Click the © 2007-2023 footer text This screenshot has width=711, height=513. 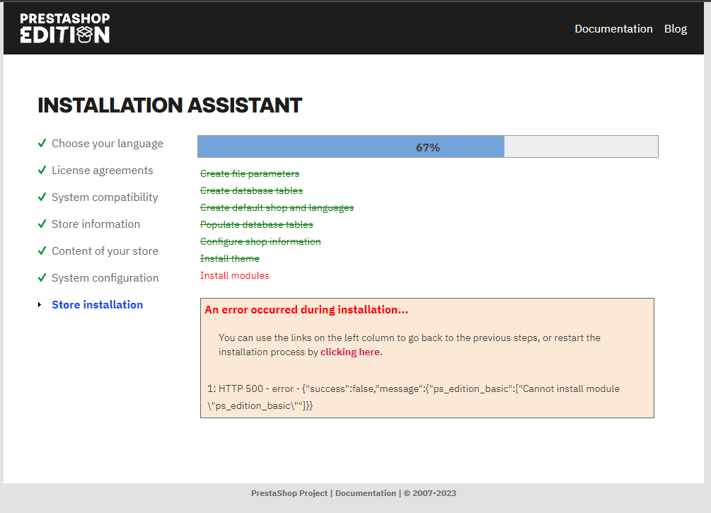430,493
